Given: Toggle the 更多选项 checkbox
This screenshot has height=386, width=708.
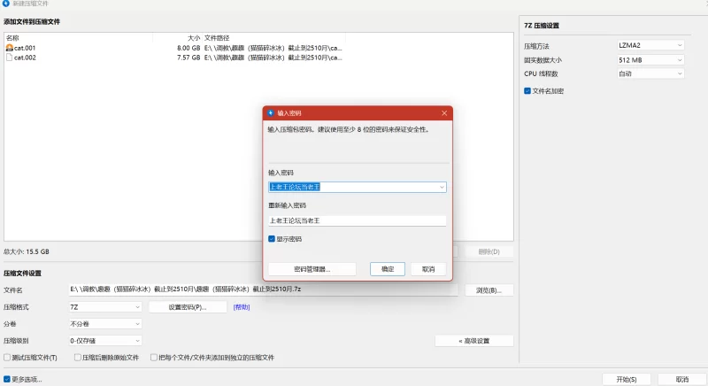Looking at the screenshot, I should click(7, 379).
